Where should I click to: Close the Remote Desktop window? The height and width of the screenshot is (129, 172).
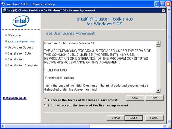click(x=168, y=4)
